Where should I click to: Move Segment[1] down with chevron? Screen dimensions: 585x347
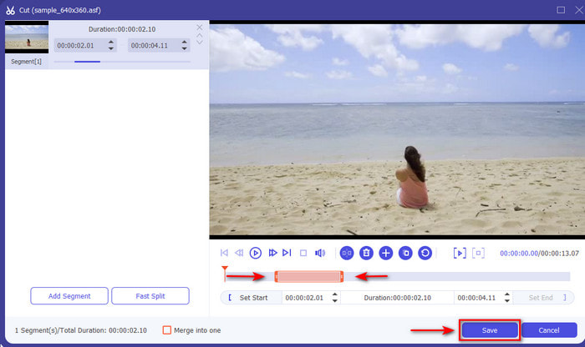coord(200,43)
